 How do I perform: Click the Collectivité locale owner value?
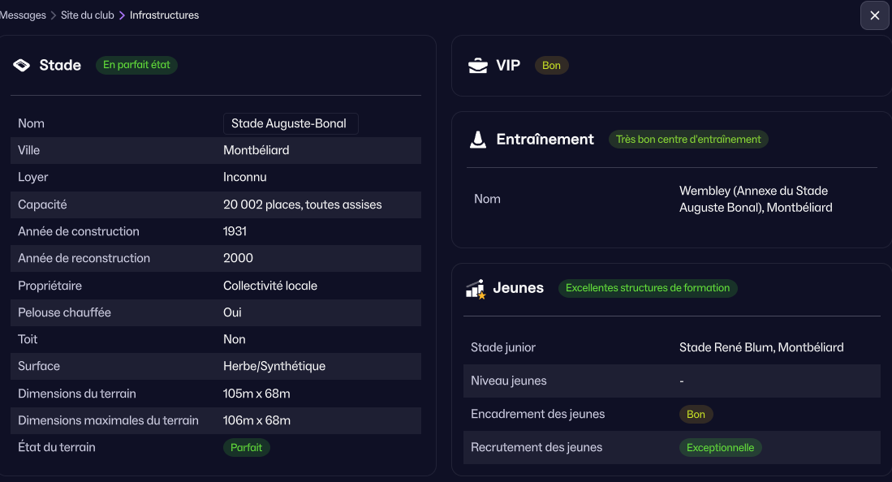coord(269,286)
